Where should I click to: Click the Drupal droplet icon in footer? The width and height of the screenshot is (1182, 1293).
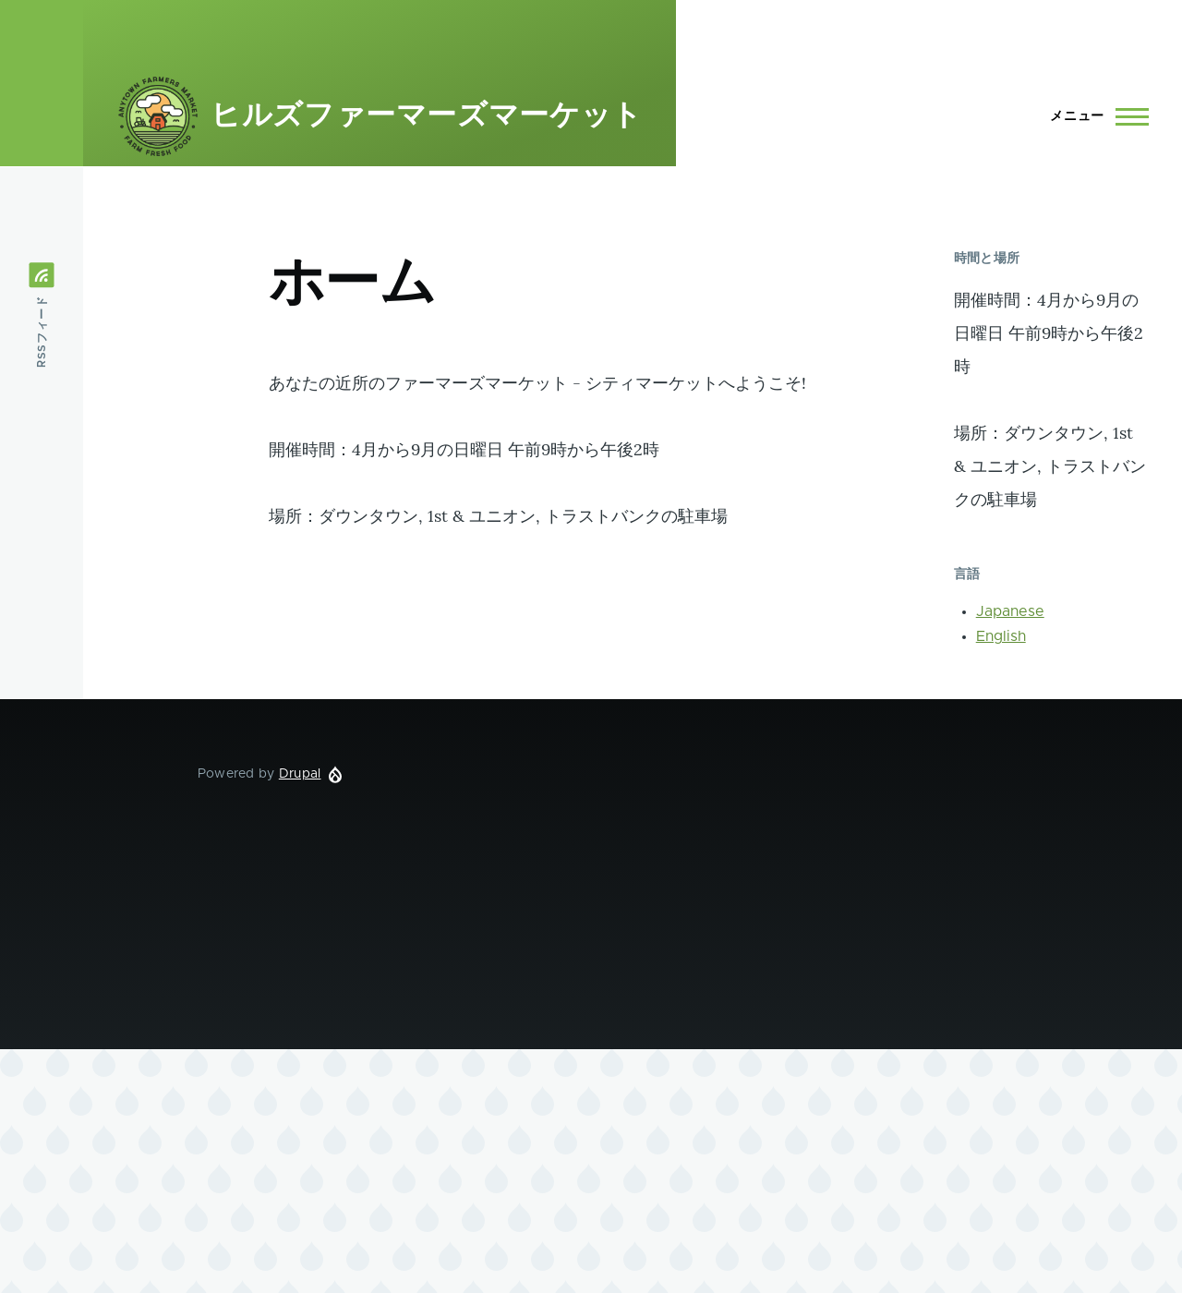click(x=334, y=773)
